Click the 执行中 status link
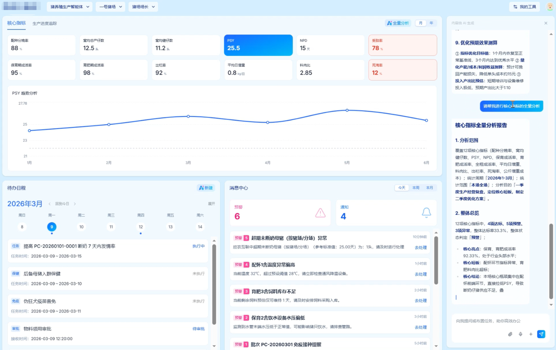Viewport: 556px width, 350px height. point(198,246)
